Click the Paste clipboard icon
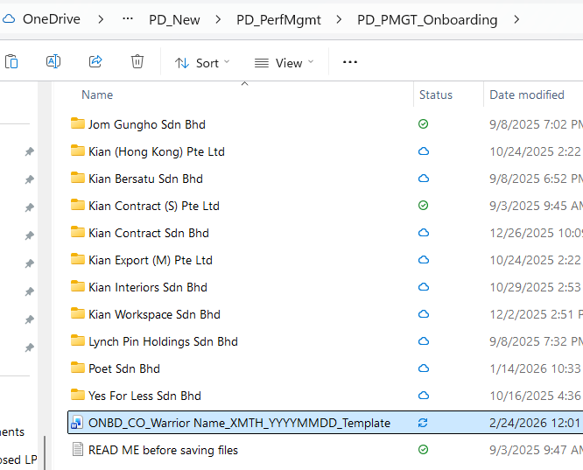The height and width of the screenshot is (470, 583). [x=11, y=62]
